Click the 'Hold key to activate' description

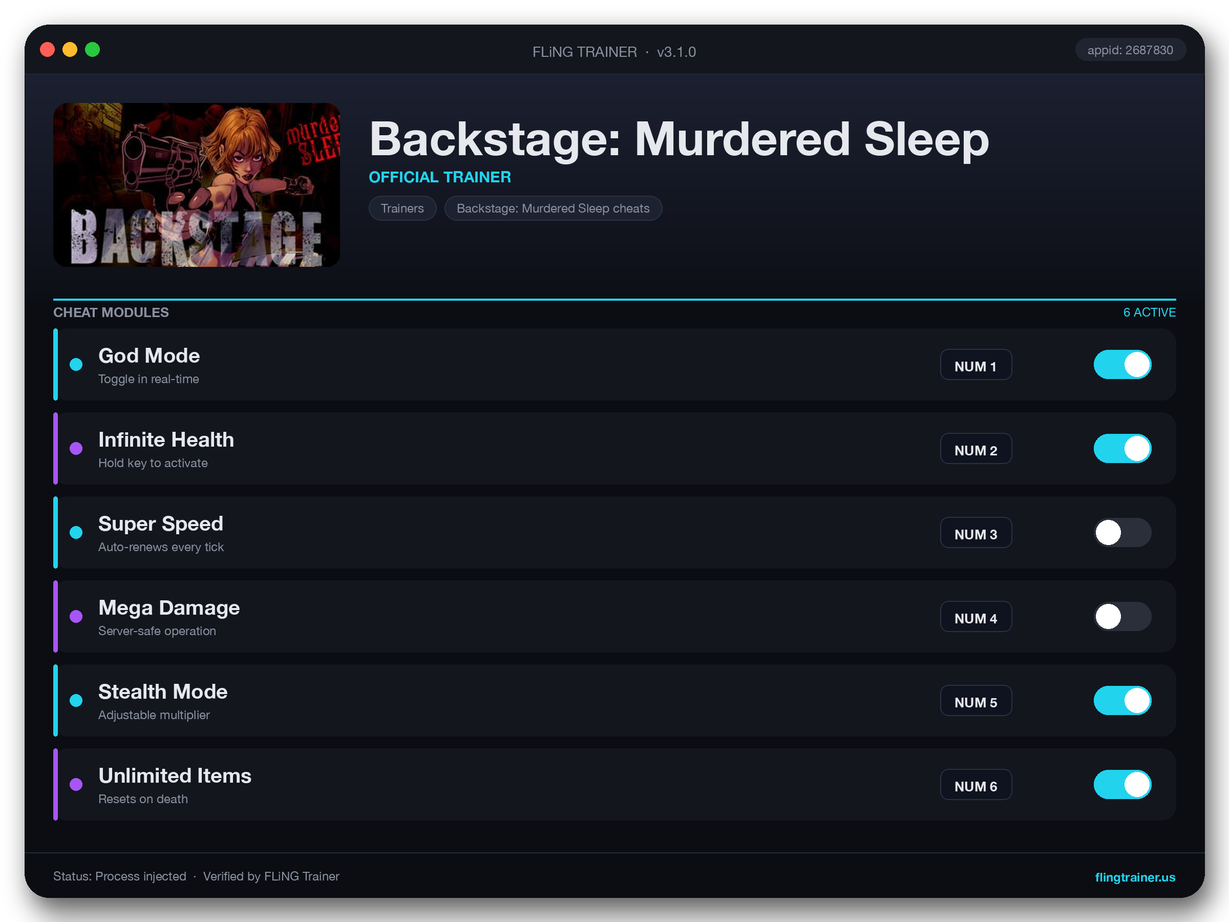pyautogui.click(x=153, y=463)
